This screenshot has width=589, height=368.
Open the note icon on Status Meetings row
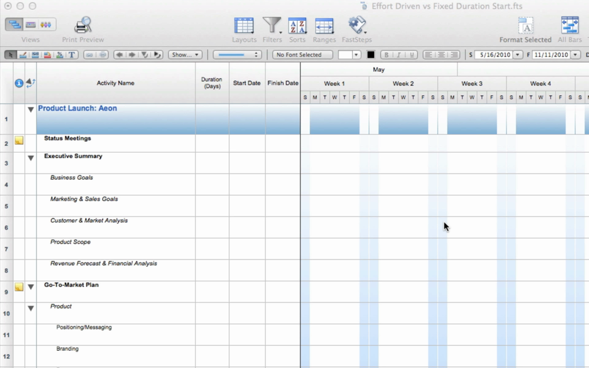(19, 140)
